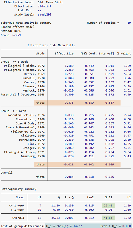Click the % Weight column header
Viewport: 133px width, 228px height.
tap(124, 53)
